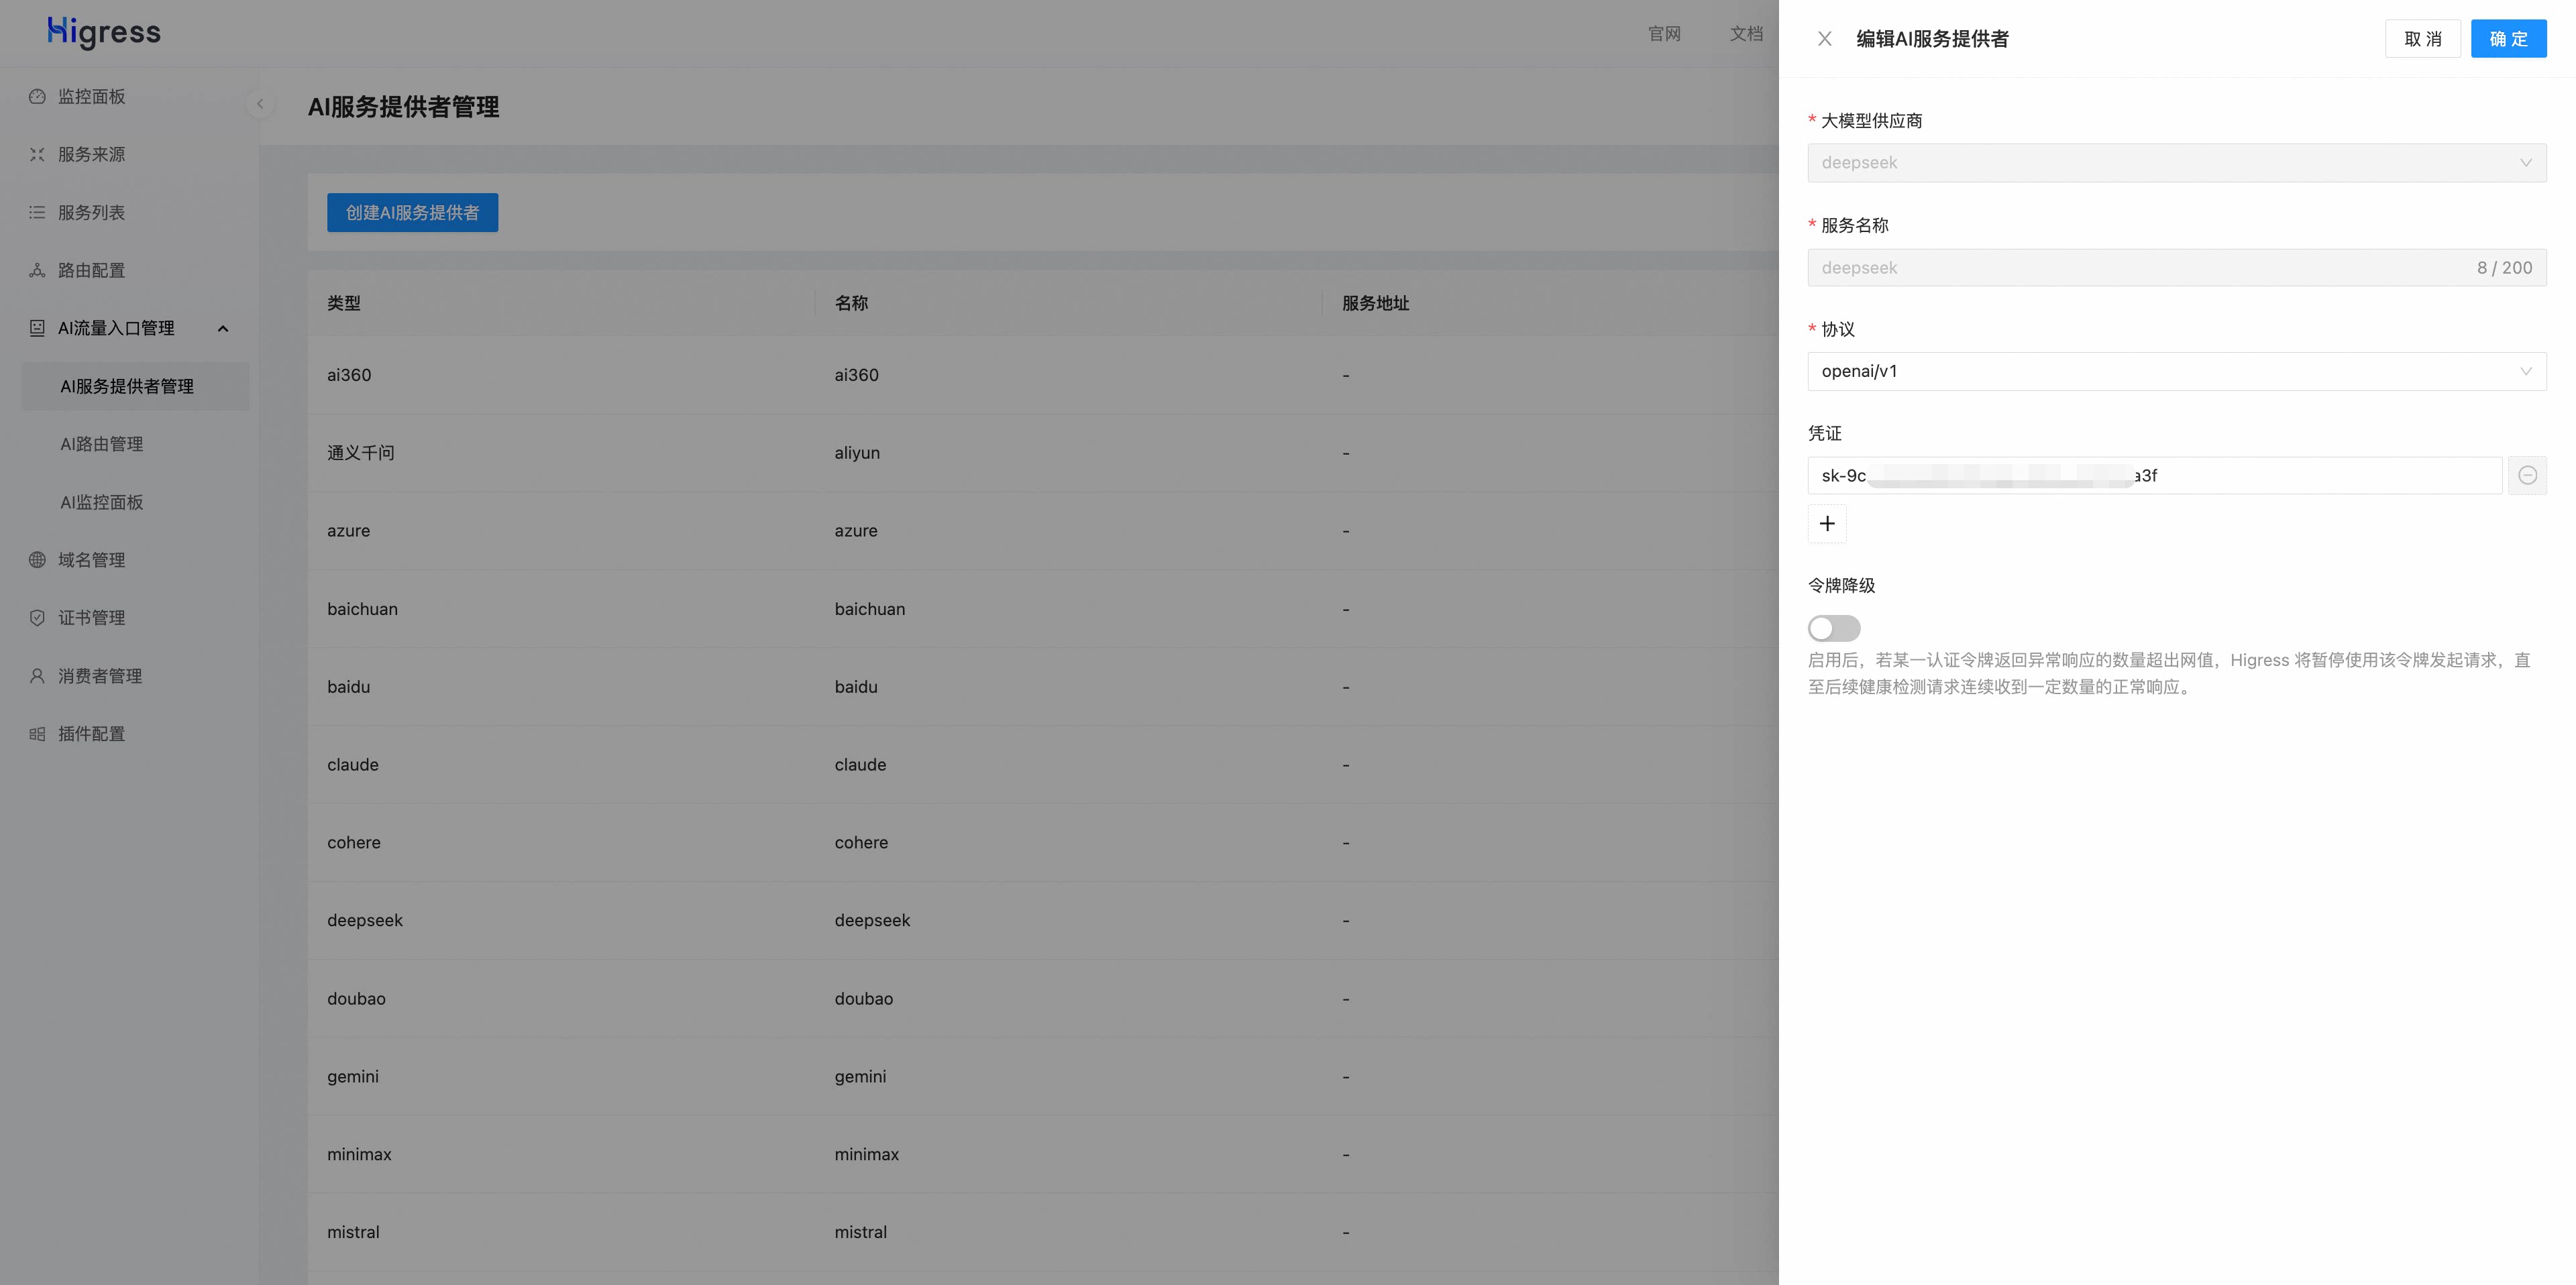Click the 路由配置 routing icon
This screenshot has width=2576, height=1285.
(x=37, y=271)
